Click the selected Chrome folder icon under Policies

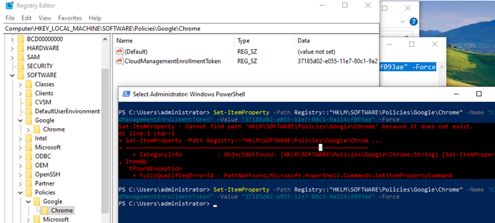(x=45, y=210)
